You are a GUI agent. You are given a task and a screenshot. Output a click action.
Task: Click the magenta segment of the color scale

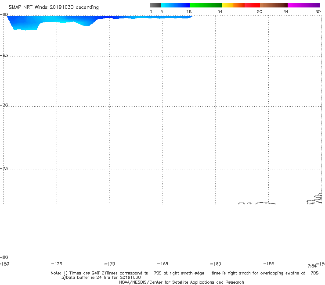(303, 5)
